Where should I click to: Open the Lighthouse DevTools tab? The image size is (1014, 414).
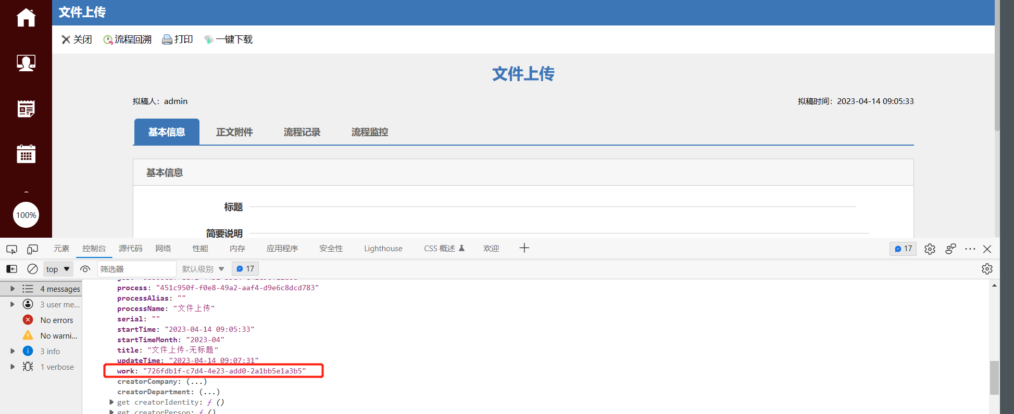[383, 249]
